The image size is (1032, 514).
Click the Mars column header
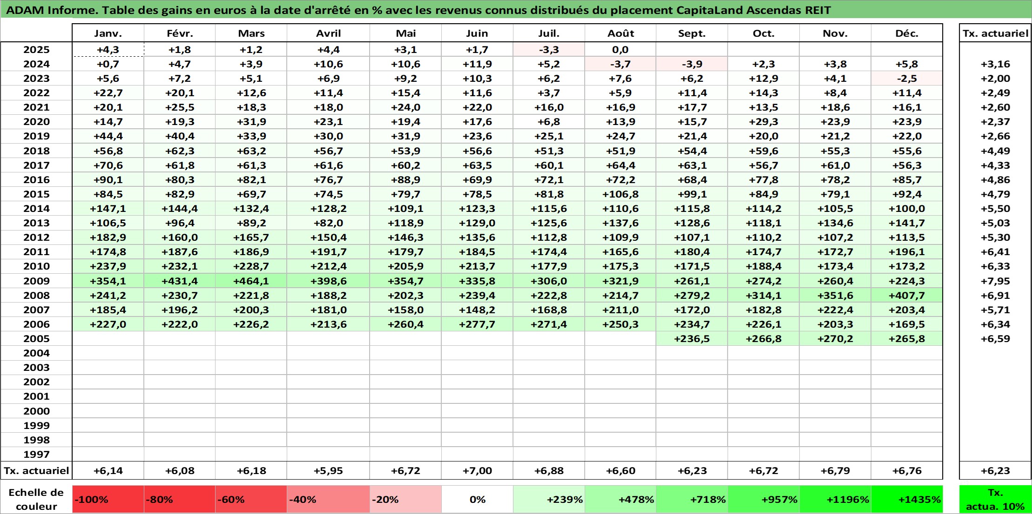tap(251, 33)
